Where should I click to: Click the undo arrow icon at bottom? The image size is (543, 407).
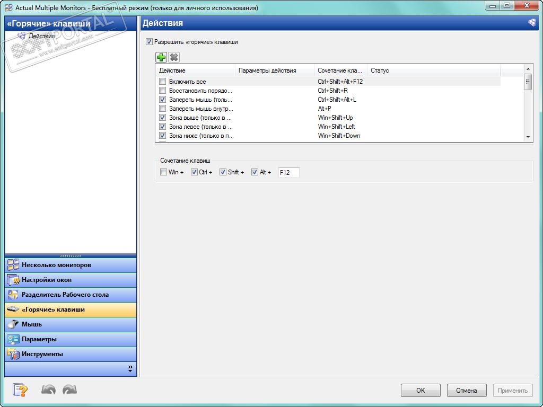tap(48, 390)
